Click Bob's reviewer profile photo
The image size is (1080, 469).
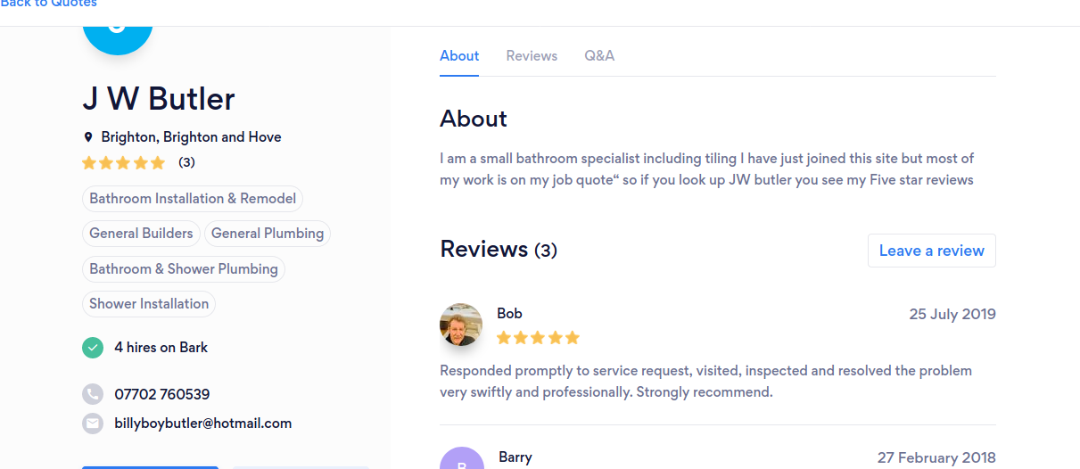pyautogui.click(x=461, y=325)
